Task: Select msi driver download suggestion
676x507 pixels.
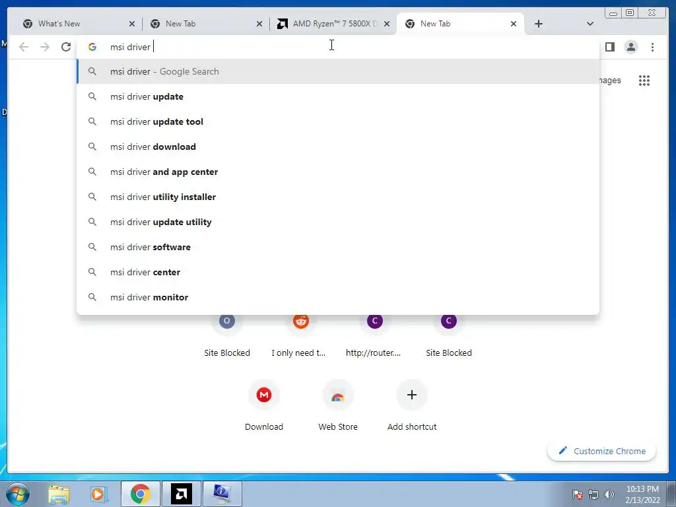Action: 338,147
